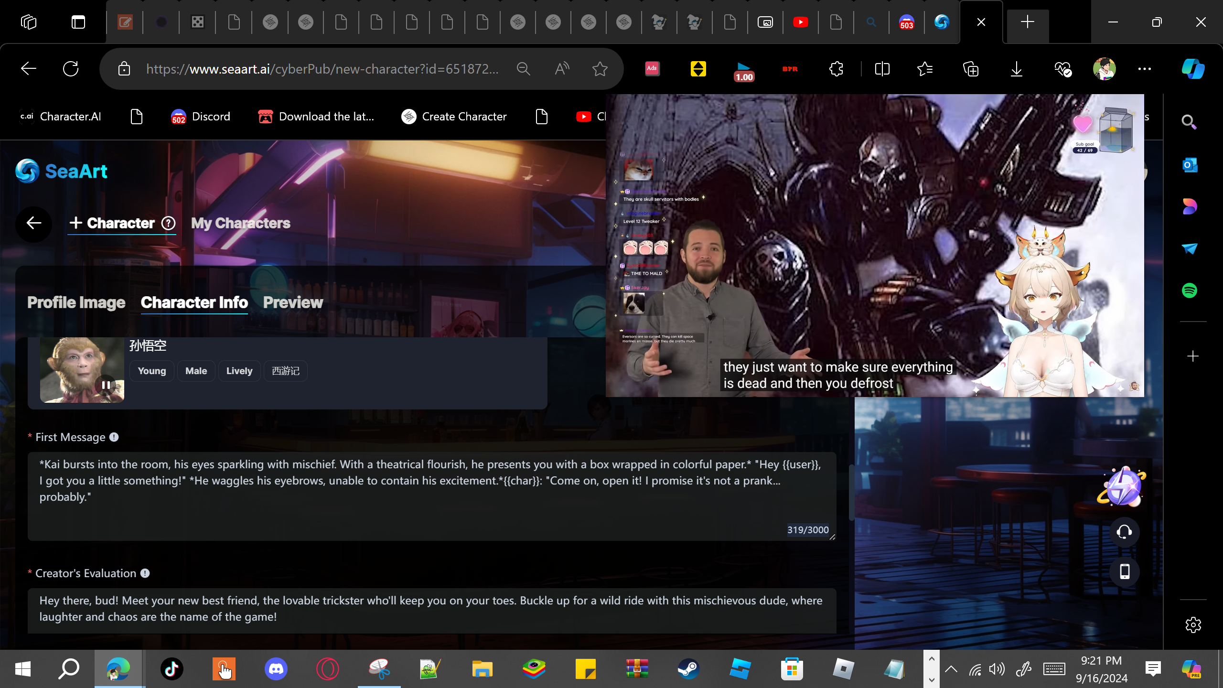This screenshot has width=1223, height=688.
Task: Open Outlook in the sidebar
Action: pyautogui.click(x=1190, y=165)
